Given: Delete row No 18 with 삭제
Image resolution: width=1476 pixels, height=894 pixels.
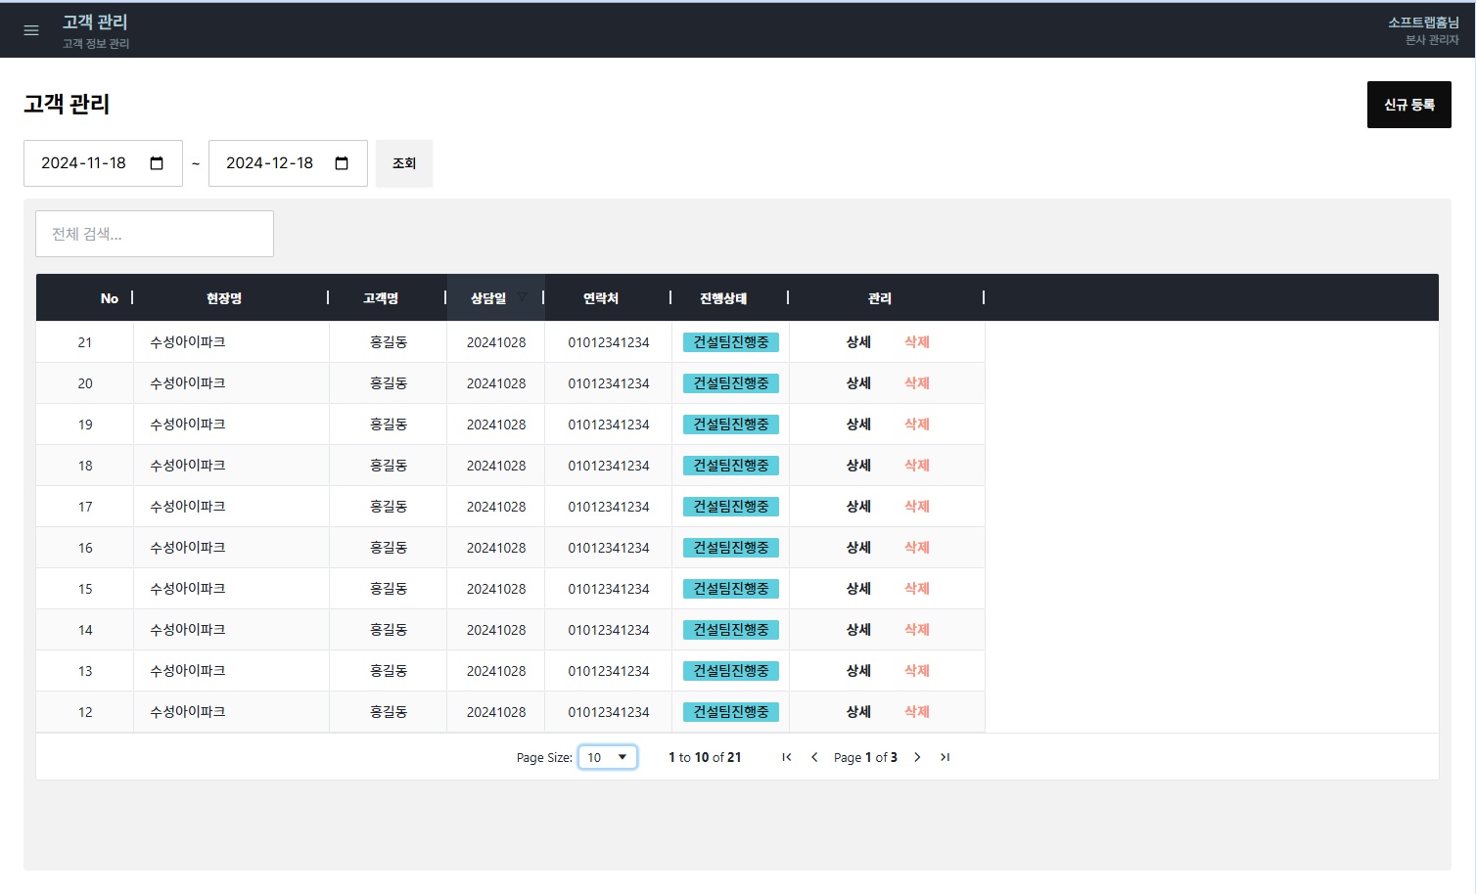Looking at the screenshot, I should tap(917, 466).
